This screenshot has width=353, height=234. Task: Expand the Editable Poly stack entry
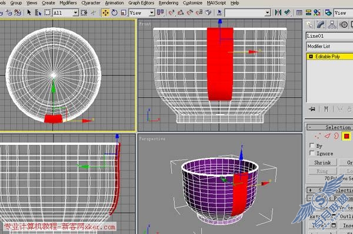pyautogui.click(x=311, y=57)
